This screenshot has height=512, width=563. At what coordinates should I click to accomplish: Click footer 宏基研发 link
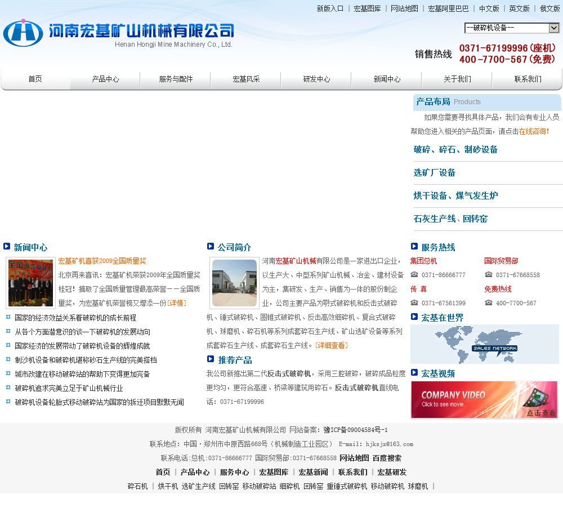point(392,472)
